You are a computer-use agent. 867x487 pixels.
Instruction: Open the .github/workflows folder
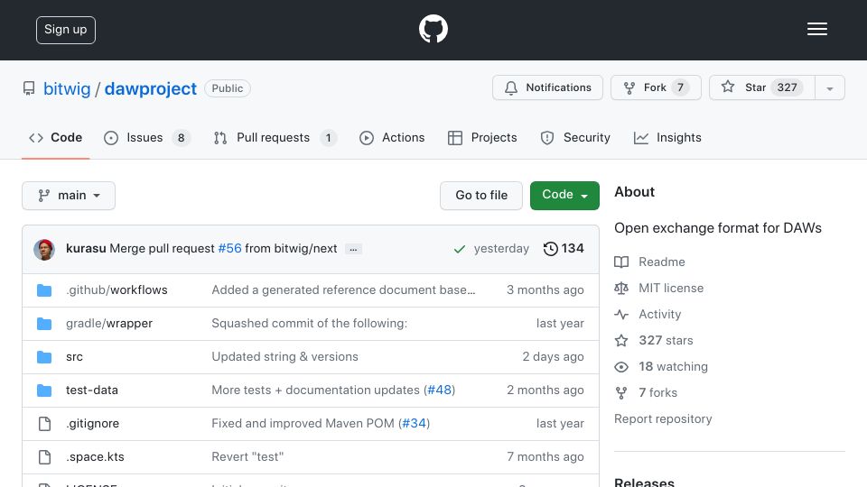[x=117, y=289]
